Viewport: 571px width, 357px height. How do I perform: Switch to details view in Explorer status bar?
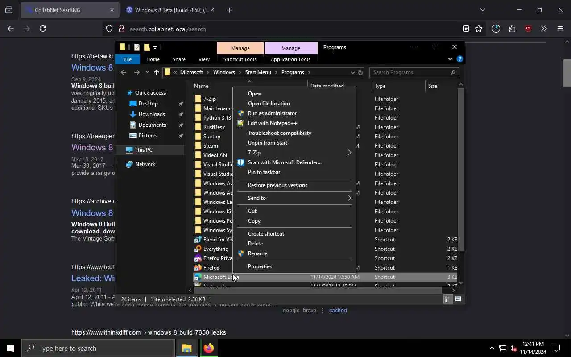click(x=447, y=299)
